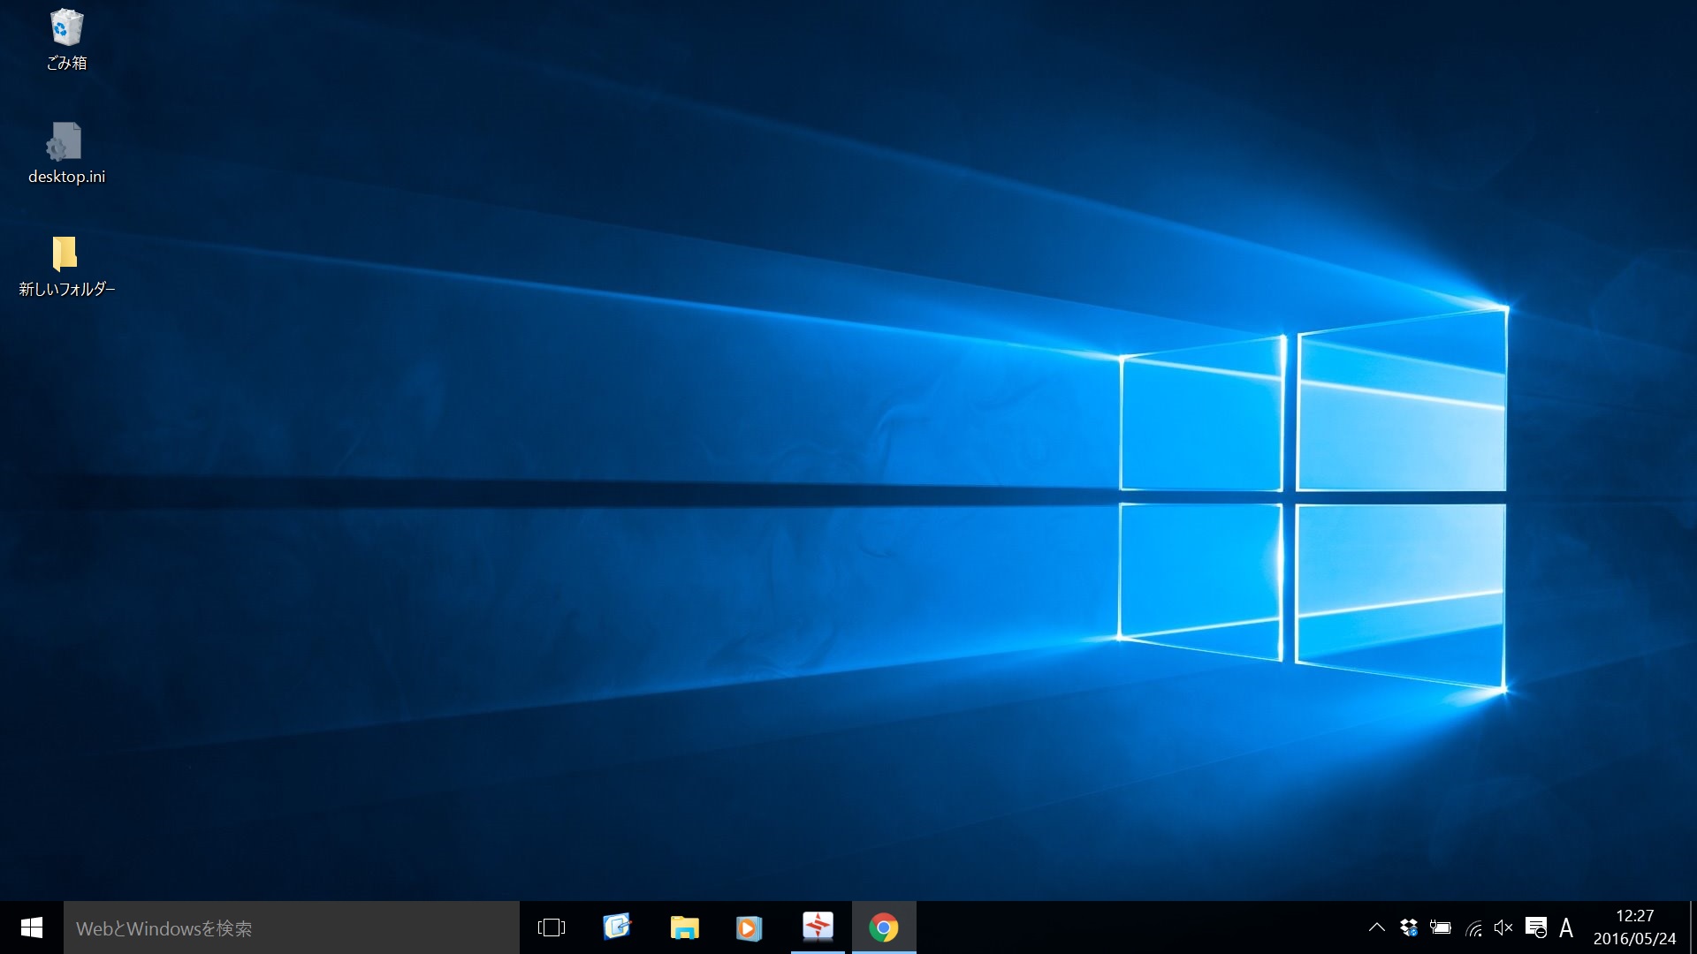The height and width of the screenshot is (954, 1697).
Task: Open the Action Center notifications
Action: [1536, 927]
